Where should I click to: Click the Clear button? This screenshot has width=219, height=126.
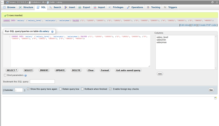pyautogui.click(x=91, y=70)
